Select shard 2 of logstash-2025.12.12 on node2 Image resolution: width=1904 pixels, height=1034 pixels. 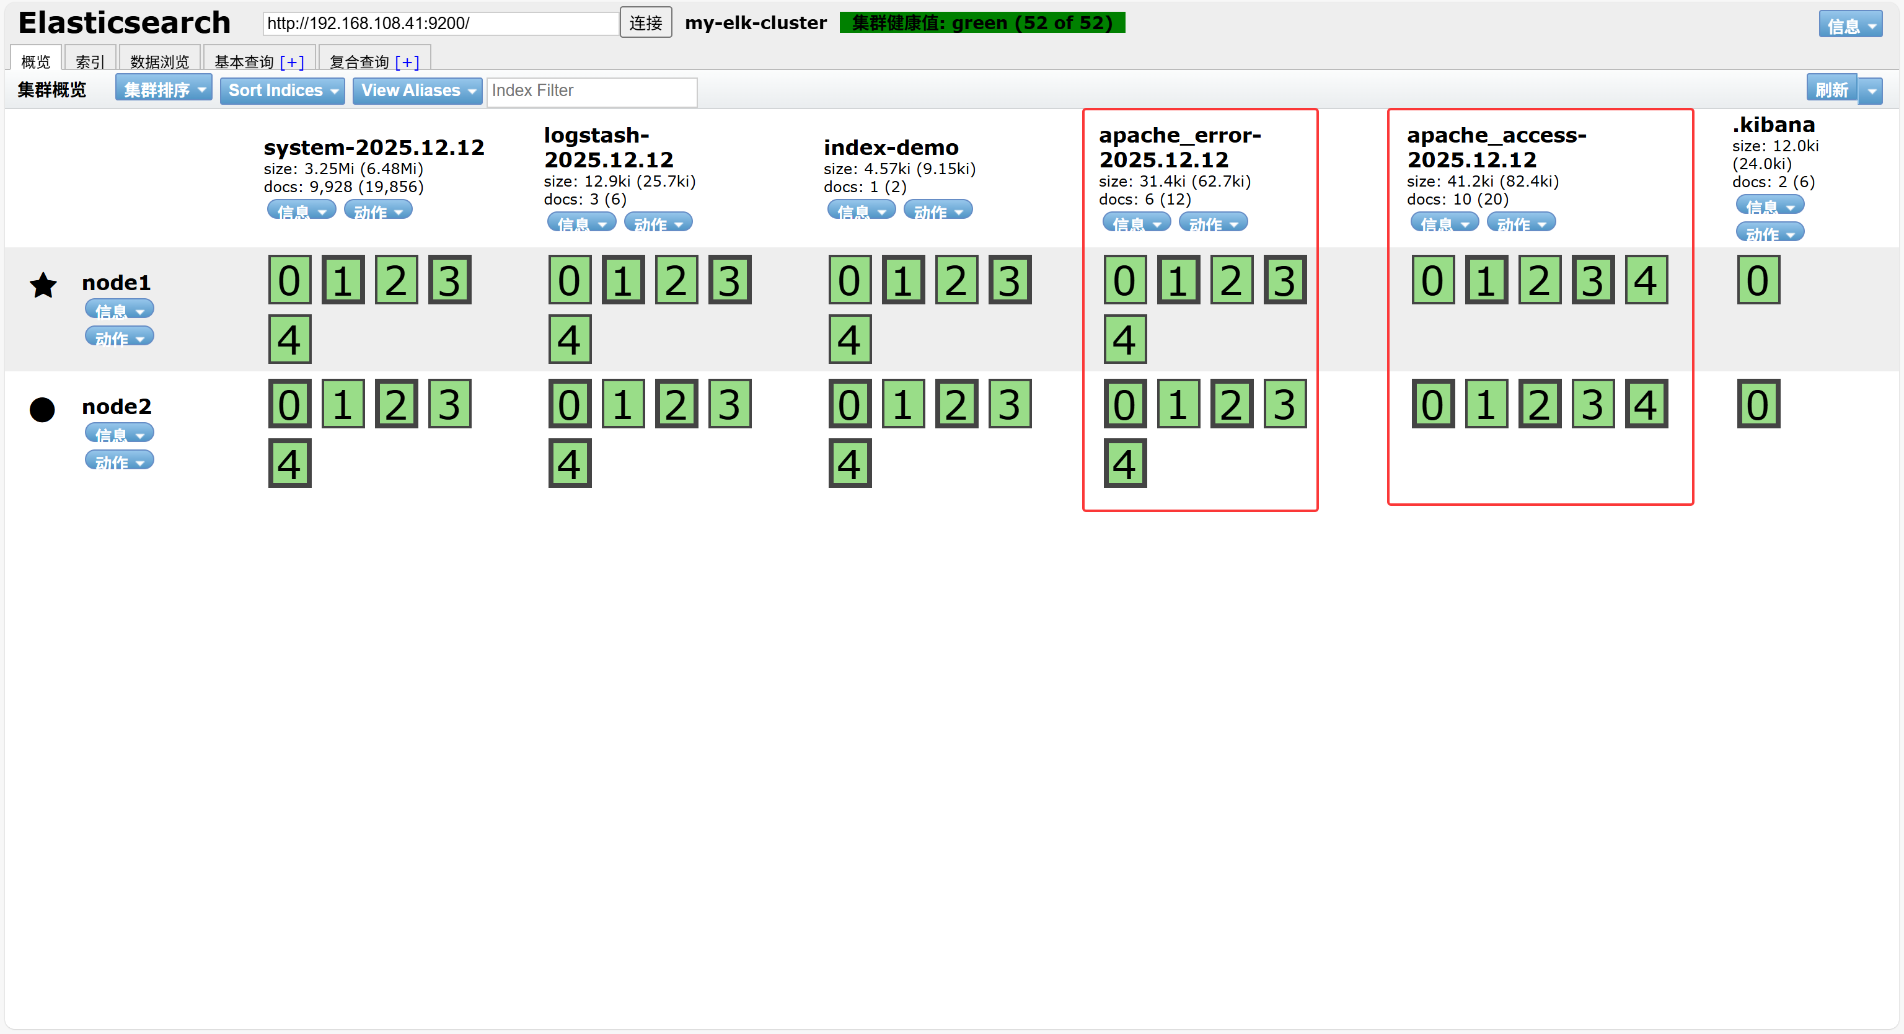(676, 404)
